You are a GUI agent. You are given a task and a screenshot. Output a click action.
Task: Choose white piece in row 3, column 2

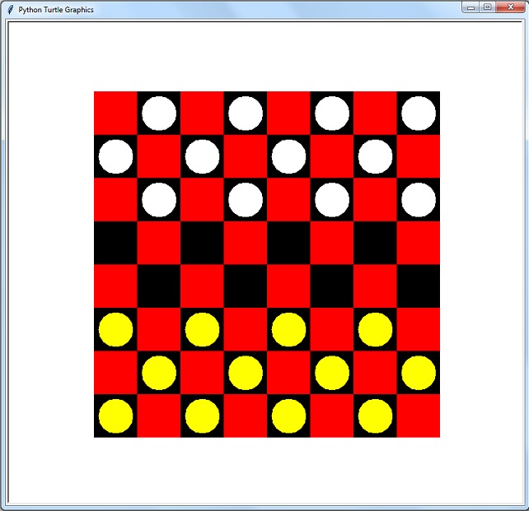pyautogui.click(x=159, y=200)
